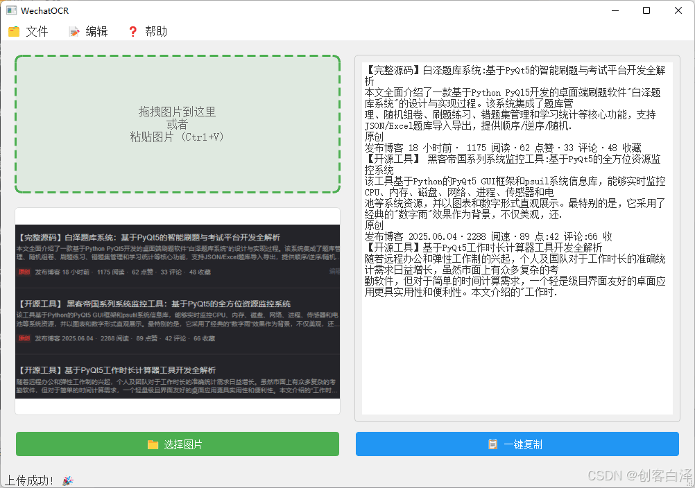Click the 上传成功! status text
The height and width of the screenshot is (488, 695).
29,480
